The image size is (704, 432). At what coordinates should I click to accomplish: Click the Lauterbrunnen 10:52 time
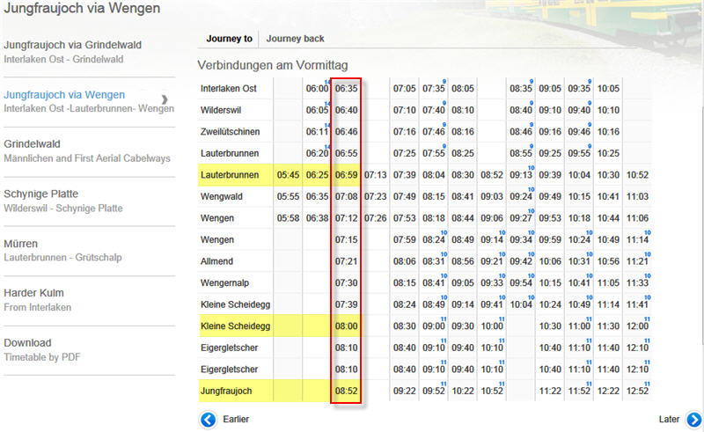coord(637,175)
